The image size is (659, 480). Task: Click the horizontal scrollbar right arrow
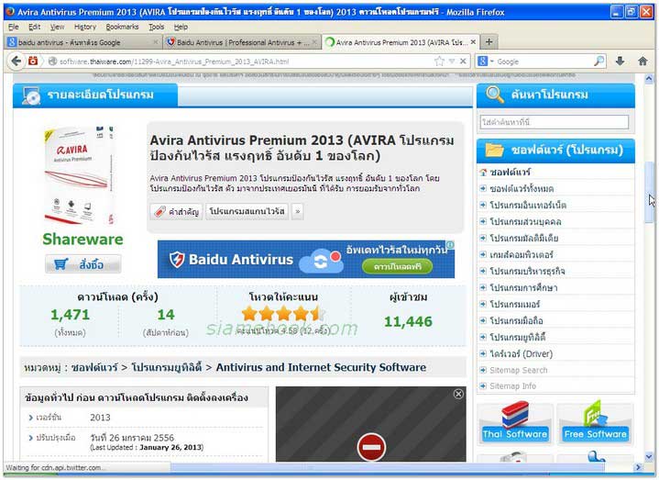coord(639,467)
